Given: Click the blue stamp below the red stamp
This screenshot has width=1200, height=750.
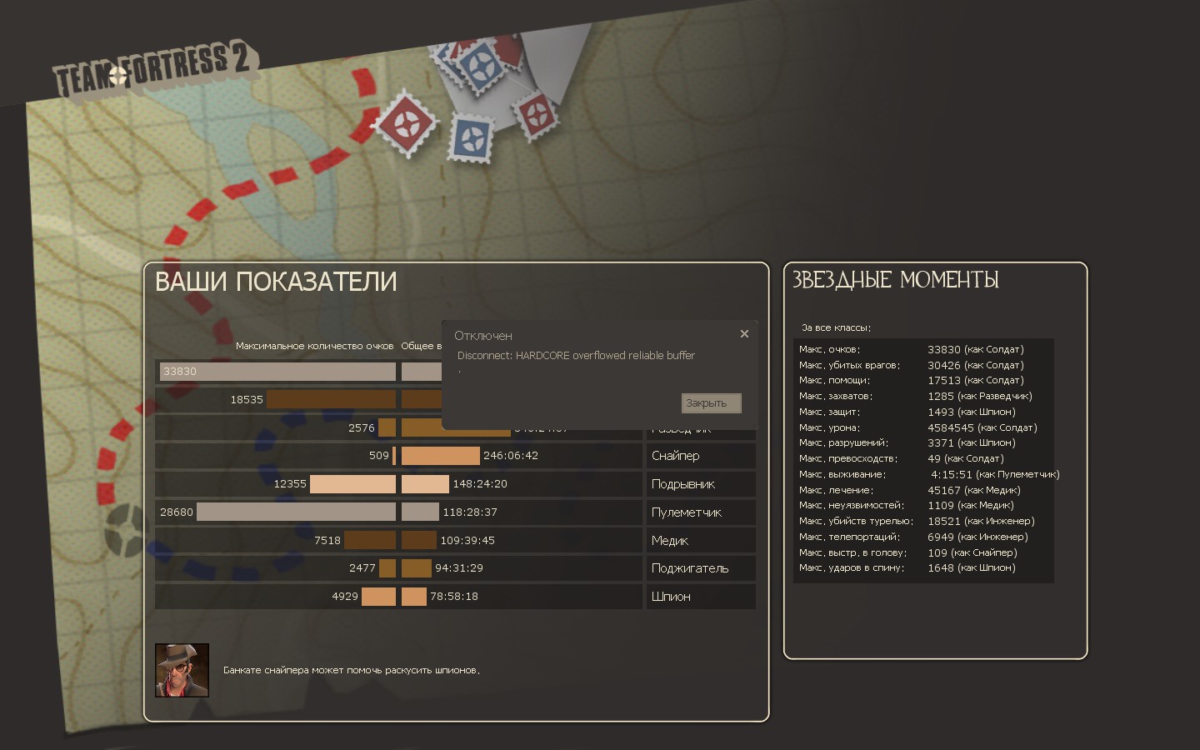Looking at the screenshot, I should click(x=472, y=137).
